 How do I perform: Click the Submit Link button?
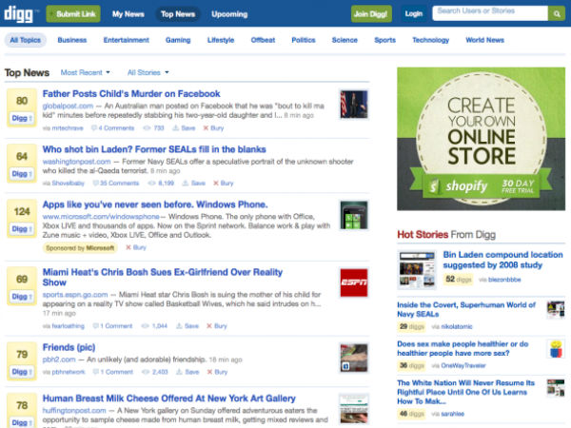click(x=74, y=14)
